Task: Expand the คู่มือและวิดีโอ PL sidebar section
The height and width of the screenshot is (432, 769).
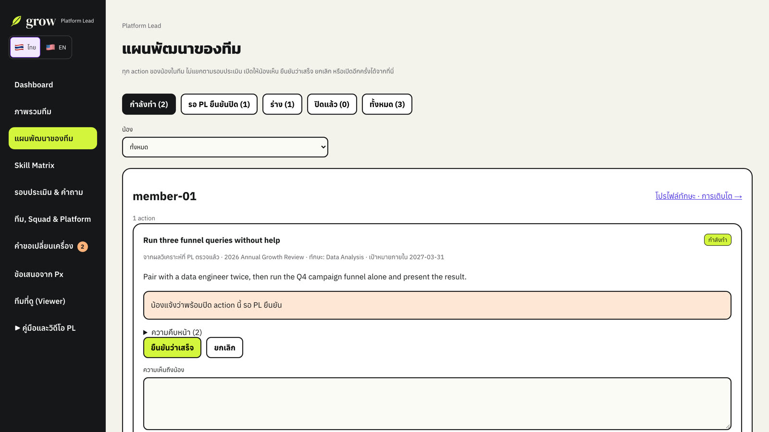Action: (45, 328)
